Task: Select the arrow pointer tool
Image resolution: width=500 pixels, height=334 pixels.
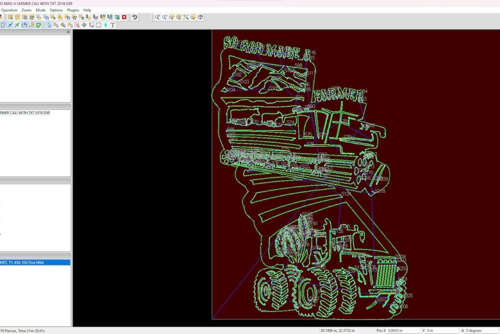Action: (49, 25)
